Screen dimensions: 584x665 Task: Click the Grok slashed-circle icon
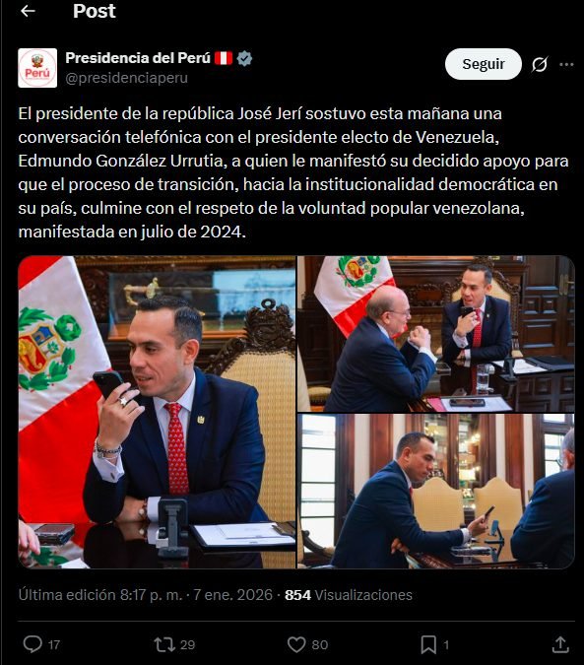tap(540, 64)
